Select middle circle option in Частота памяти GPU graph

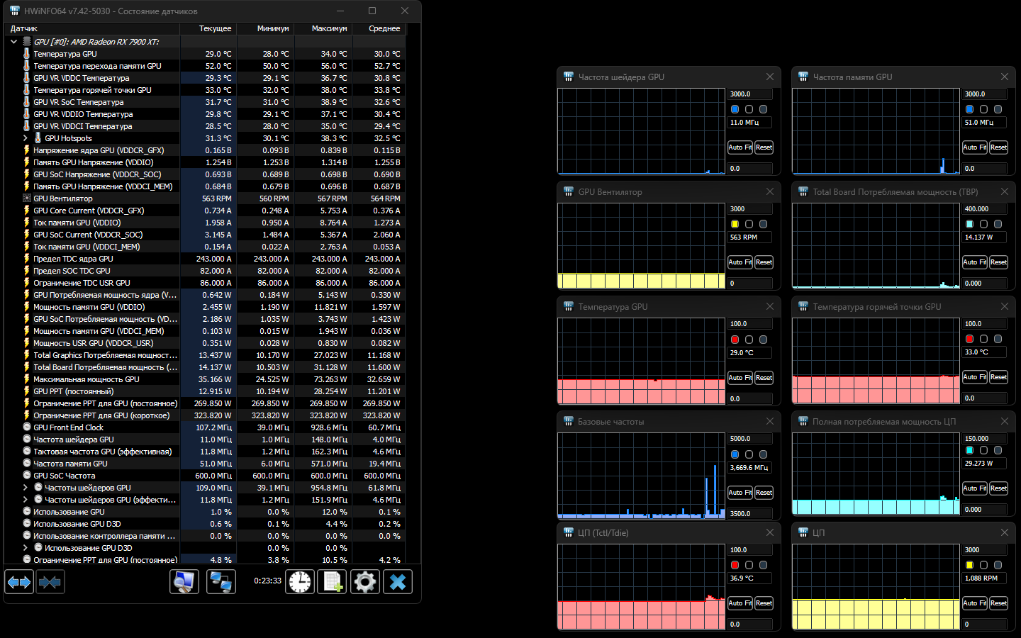coord(983,109)
